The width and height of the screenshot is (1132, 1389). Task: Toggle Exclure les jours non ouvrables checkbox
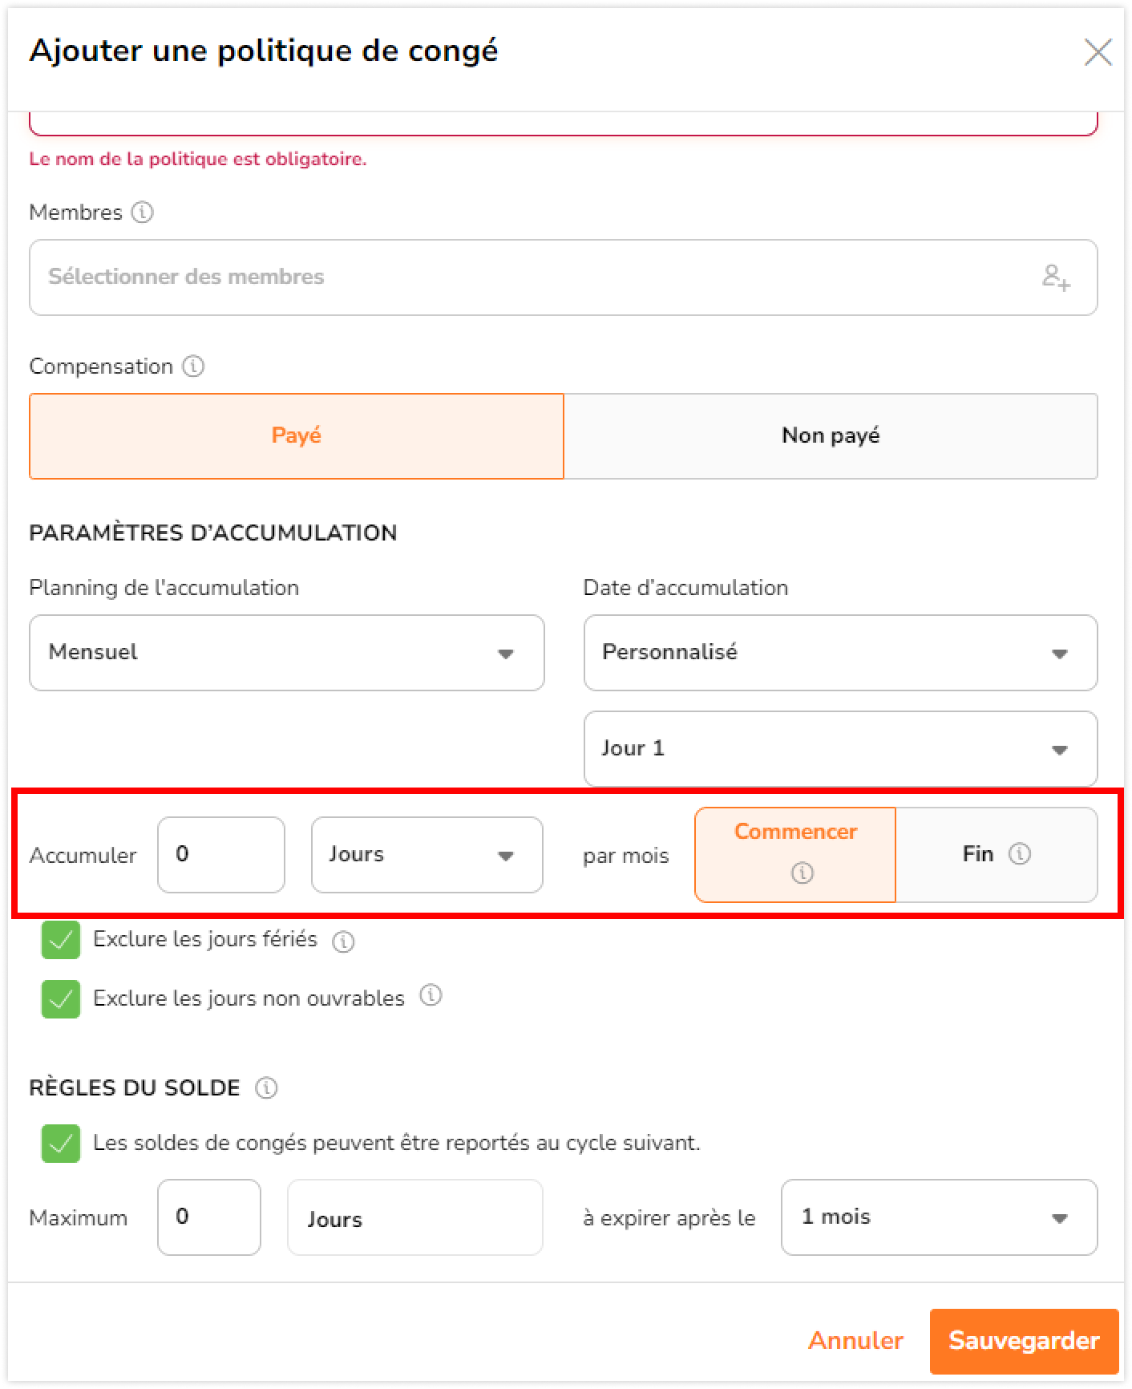(x=61, y=999)
